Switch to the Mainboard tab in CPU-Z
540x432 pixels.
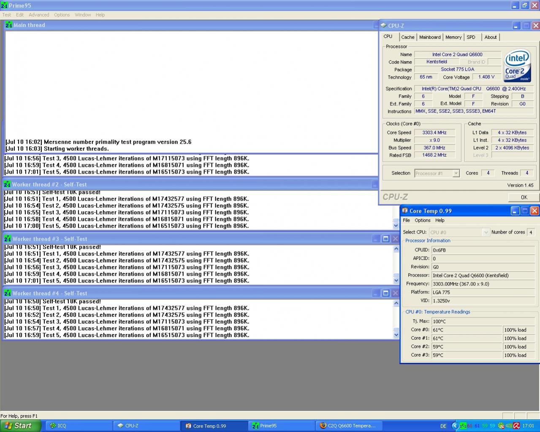coord(430,37)
